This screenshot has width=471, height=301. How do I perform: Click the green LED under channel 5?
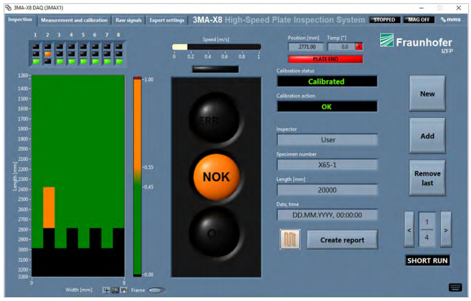pyautogui.click(x=83, y=61)
